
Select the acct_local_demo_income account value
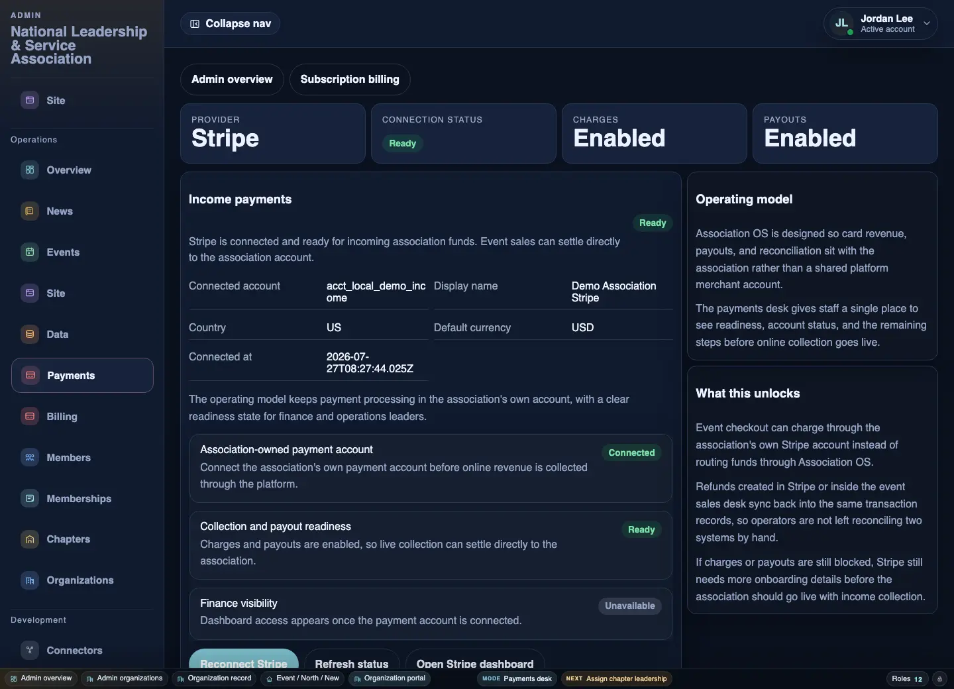[x=376, y=292]
